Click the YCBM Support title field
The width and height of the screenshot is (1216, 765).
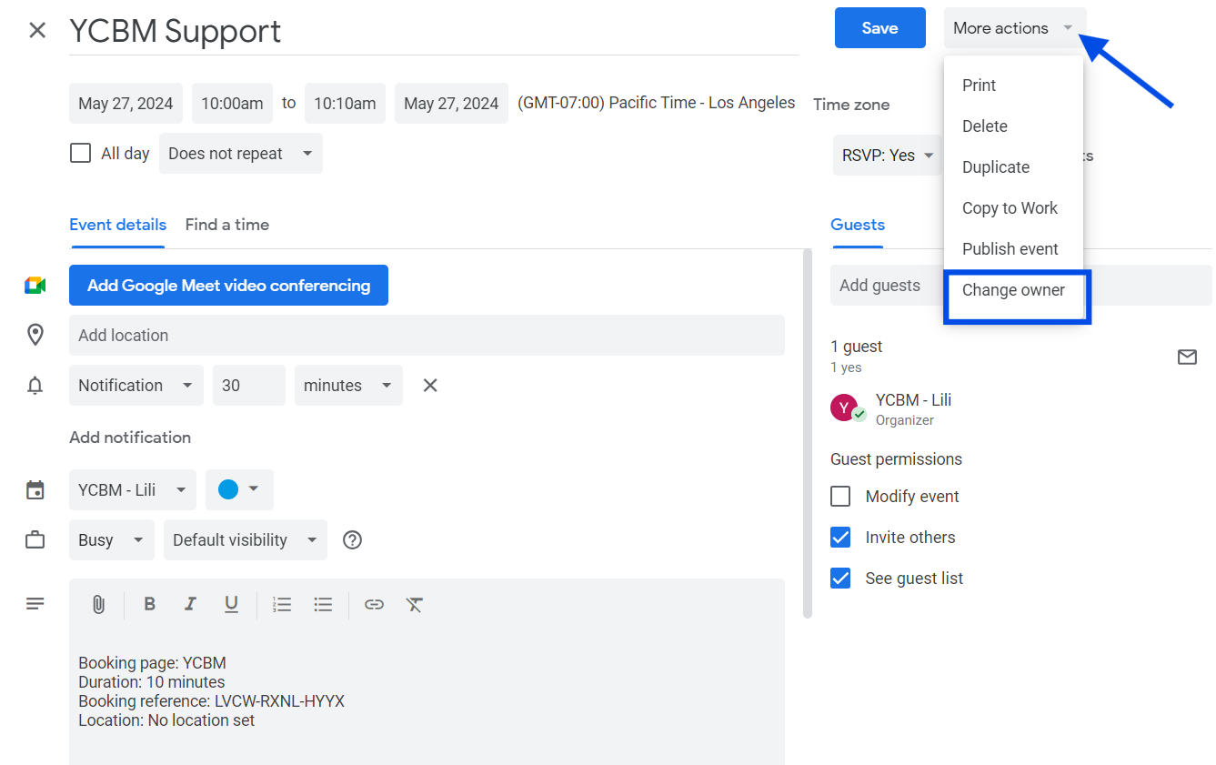pos(434,31)
